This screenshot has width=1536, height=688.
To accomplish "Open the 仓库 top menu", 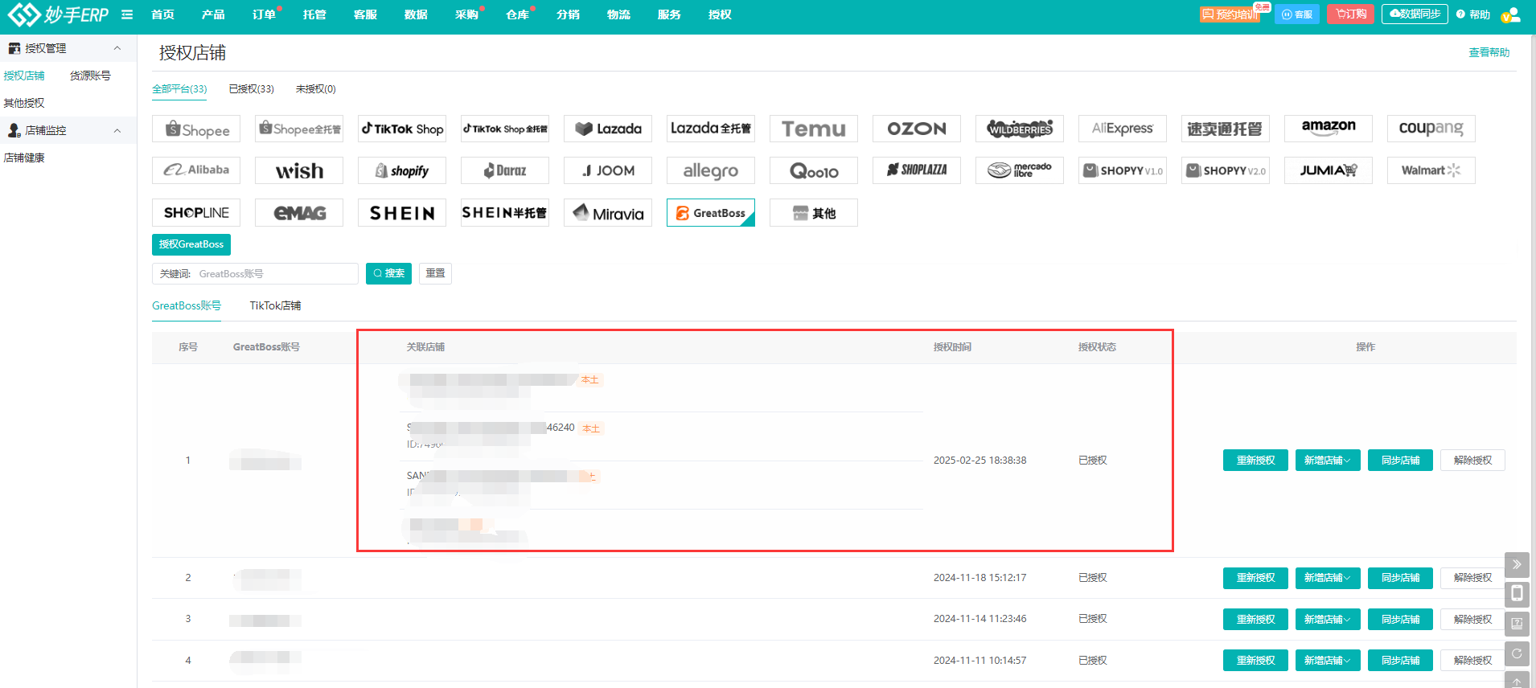I will click(x=517, y=14).
